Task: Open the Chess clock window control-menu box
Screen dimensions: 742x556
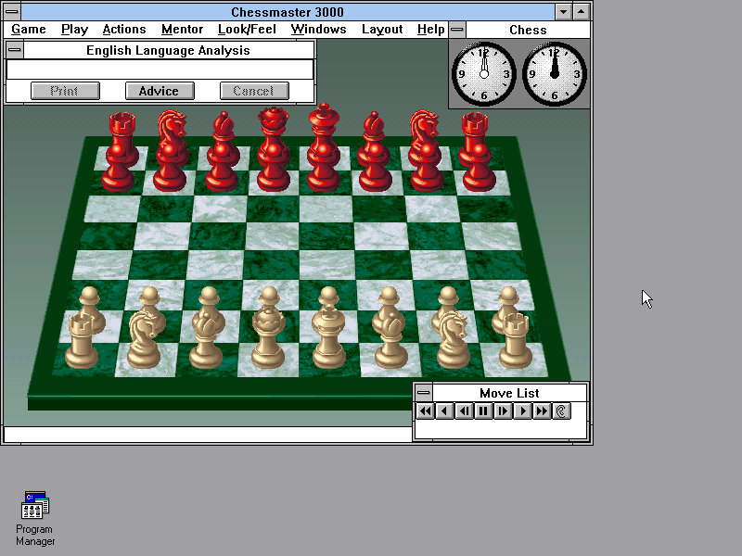Action: point(456,30)
